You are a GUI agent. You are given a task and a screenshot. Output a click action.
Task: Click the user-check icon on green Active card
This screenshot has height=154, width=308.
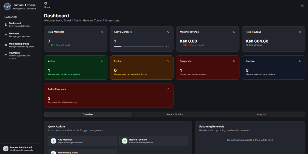tap(102, 61)
